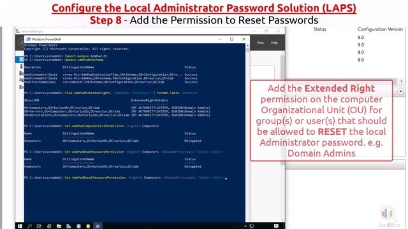Open Task View in taskbar
This screenshot has width=408, height=229.
39,226
